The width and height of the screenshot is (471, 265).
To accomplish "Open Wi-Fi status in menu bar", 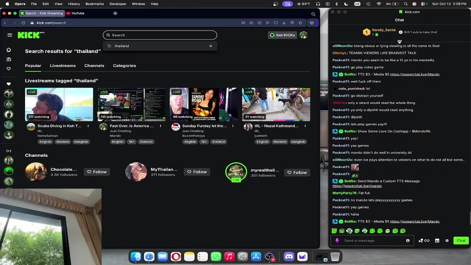I will pos(379,4).
